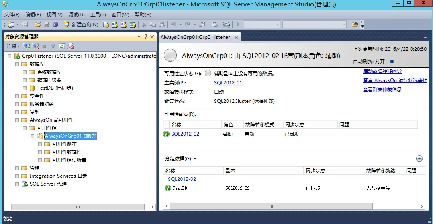
Task: Click the Open File folder icon
Action: (x=38, y=24)
